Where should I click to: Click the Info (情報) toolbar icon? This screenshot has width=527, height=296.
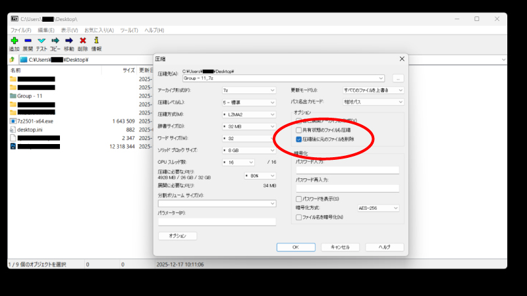point(97,41)
